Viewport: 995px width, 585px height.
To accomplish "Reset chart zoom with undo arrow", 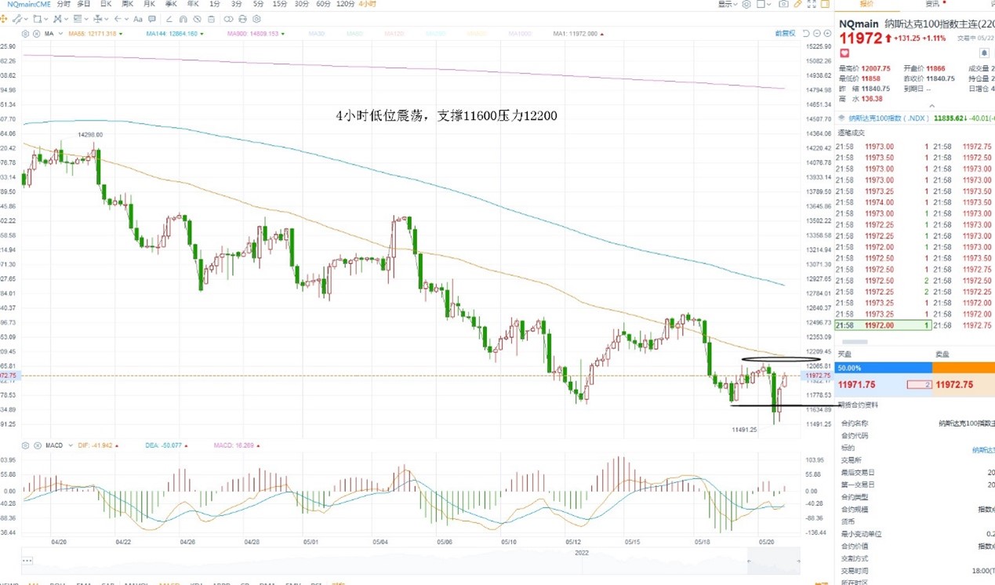I will 806,34.
